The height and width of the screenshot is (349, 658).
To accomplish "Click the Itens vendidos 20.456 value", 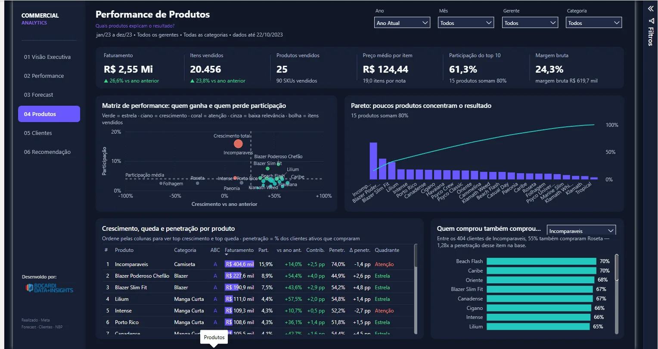I will tap(205, 69).
